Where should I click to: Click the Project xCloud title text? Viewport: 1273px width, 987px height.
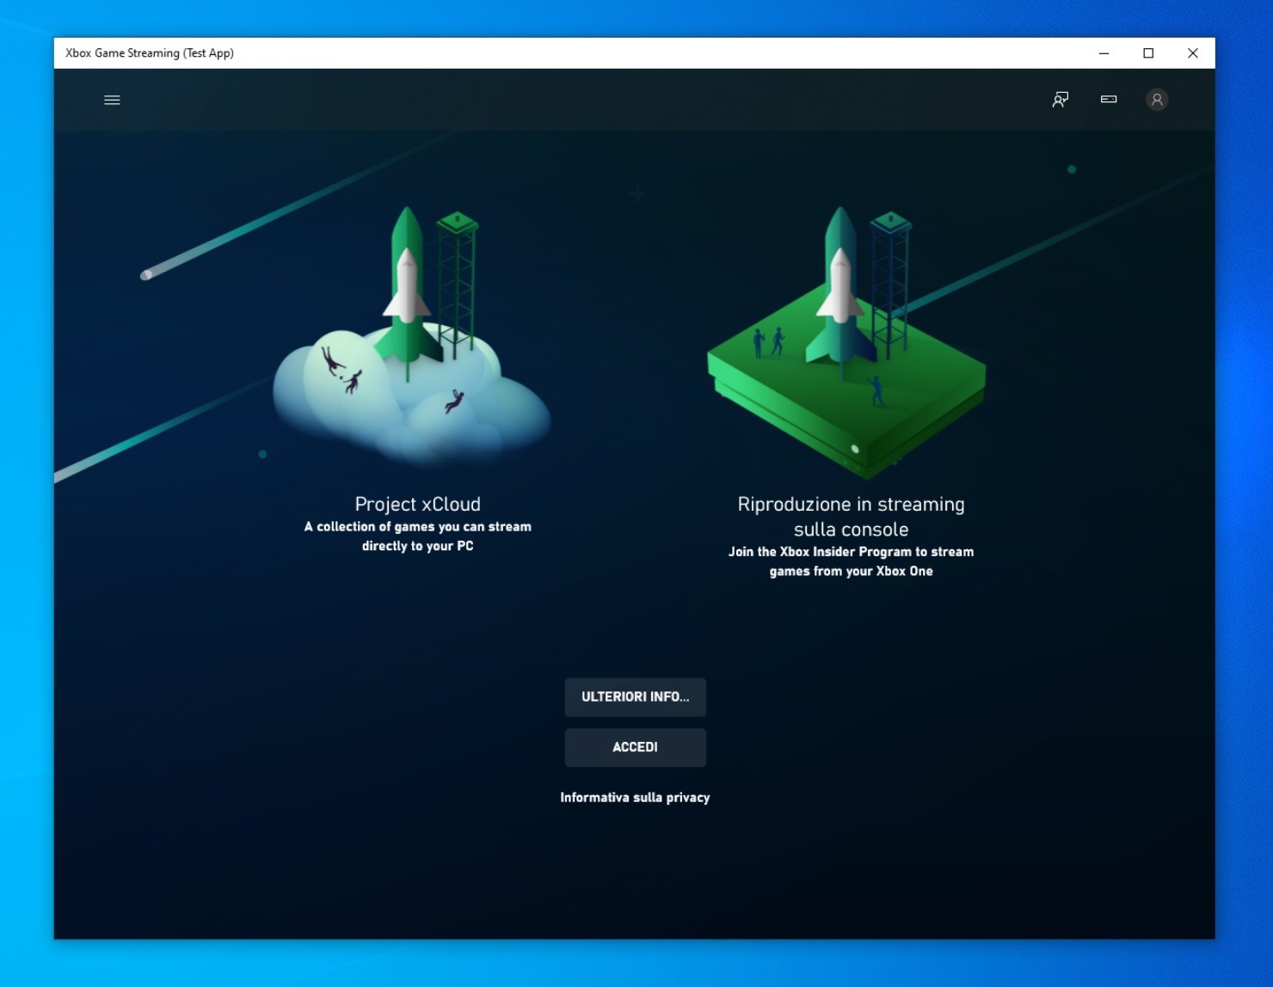416,504
